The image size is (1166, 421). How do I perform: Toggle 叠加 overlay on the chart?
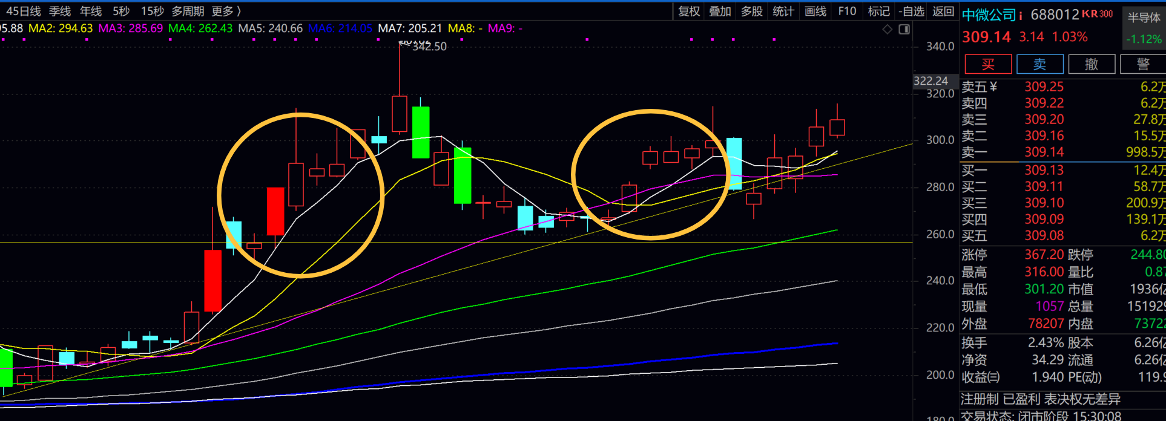coord(720,11)
